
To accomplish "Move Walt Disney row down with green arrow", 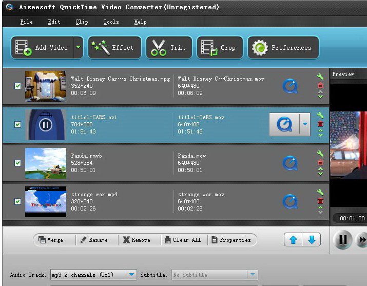I will point(320,97).
